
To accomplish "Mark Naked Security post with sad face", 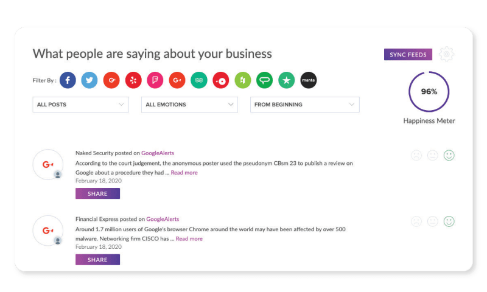I will tap(416, 155).
